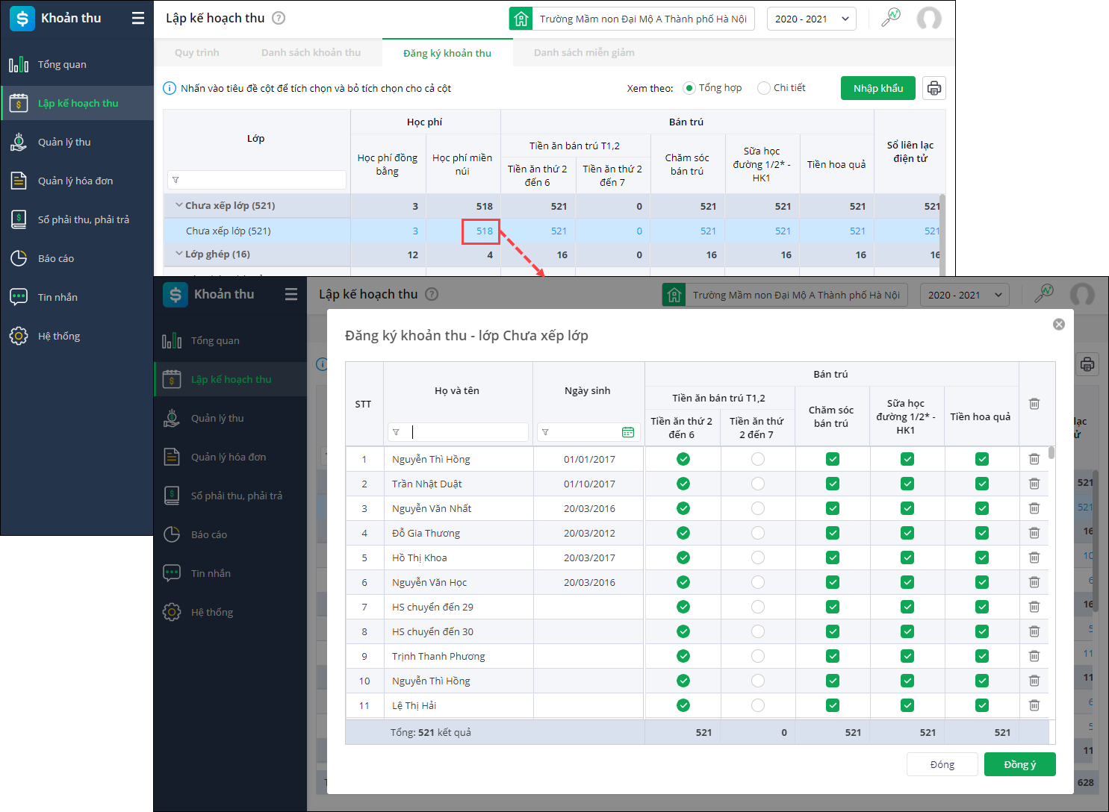
Task: Collapse the Lớp ghép (16) group
Action: (x=179, y=254)
